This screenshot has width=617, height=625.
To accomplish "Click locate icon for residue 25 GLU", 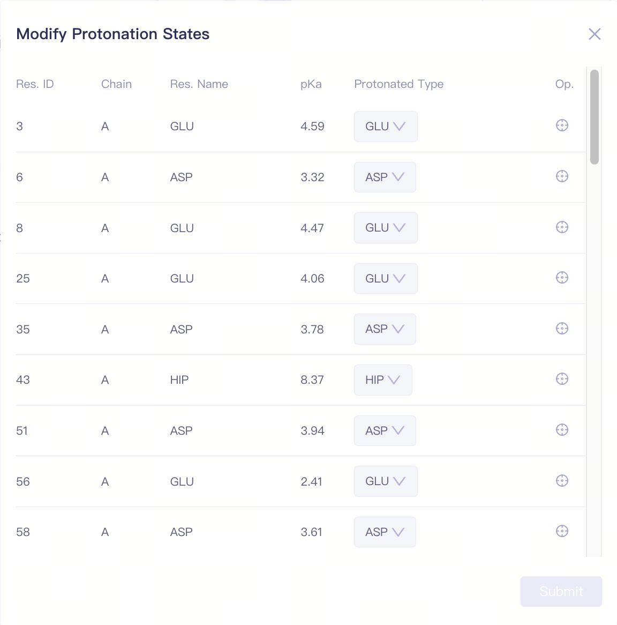I will (562, 278).
